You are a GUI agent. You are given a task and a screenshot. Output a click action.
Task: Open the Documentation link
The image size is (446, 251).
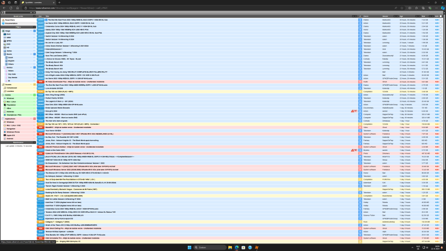[12, 23]
